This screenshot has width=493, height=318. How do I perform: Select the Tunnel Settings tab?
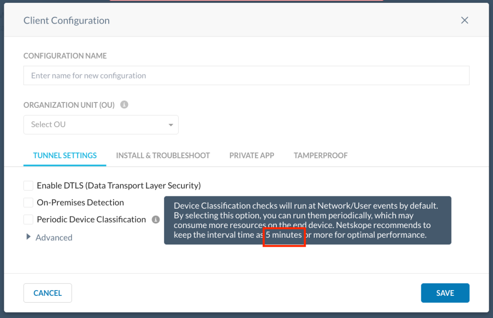pyautogui.click(x=65, y=155)
